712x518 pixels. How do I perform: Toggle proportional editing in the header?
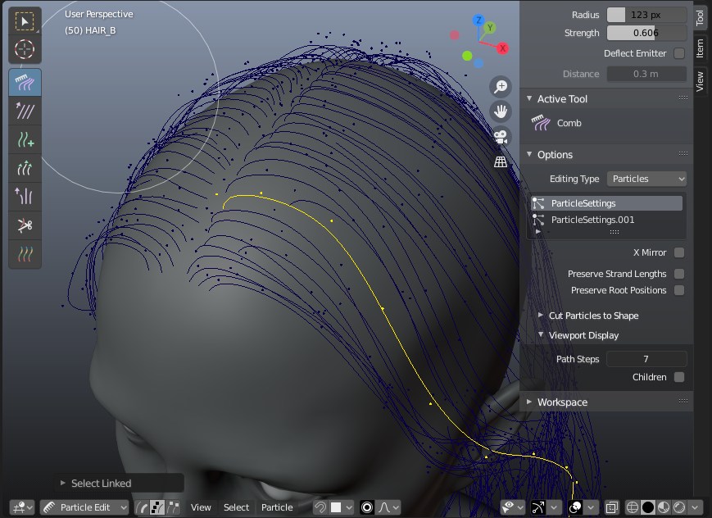click(367, 507)
